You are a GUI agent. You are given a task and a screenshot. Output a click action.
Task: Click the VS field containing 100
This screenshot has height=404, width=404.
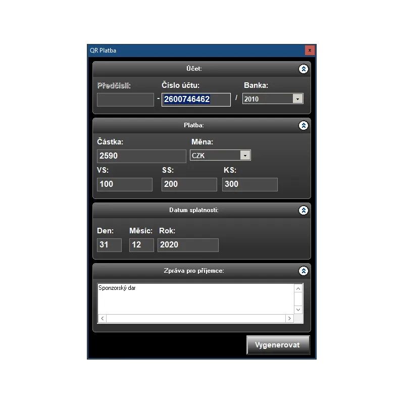click(125, 184)
